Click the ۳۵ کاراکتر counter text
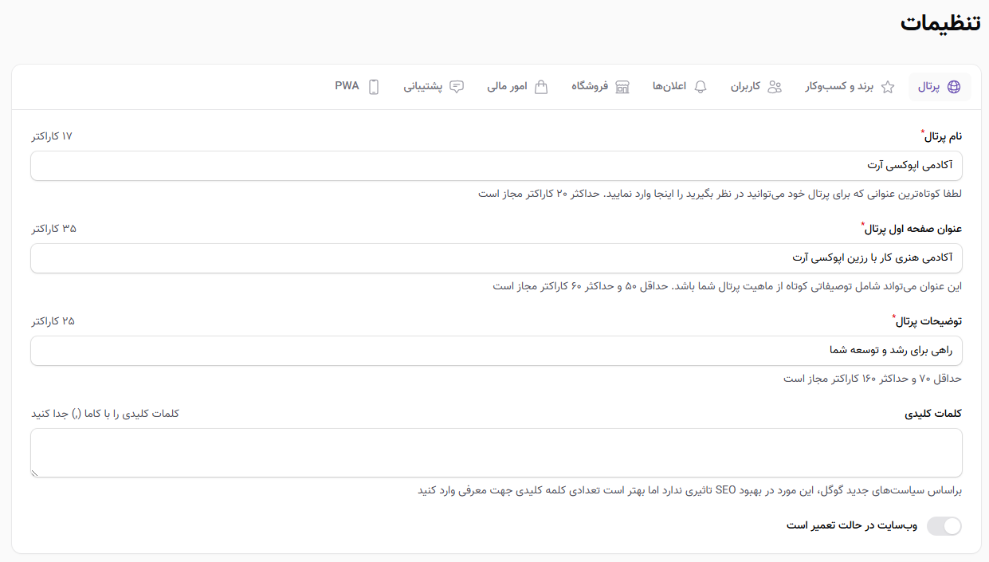The width and height of the screenshot is (989, 562). (x=53, y=229)
